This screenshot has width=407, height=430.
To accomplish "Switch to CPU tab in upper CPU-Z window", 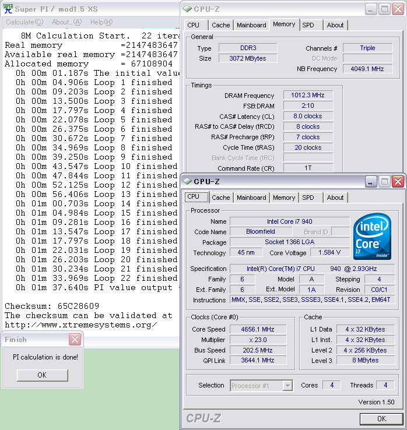I will [x=197, y=25].
